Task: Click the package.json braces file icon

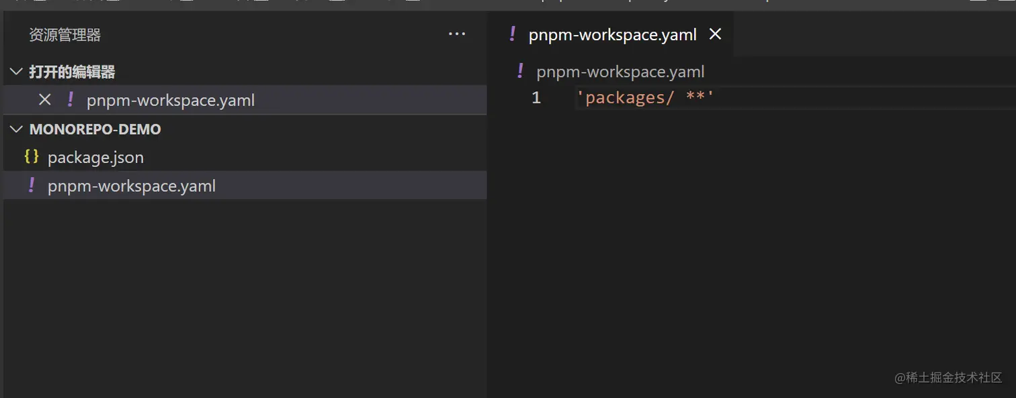Action: (31, 156)
